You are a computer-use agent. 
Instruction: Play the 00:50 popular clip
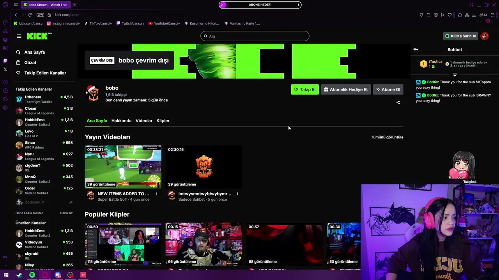pos(123,244)
